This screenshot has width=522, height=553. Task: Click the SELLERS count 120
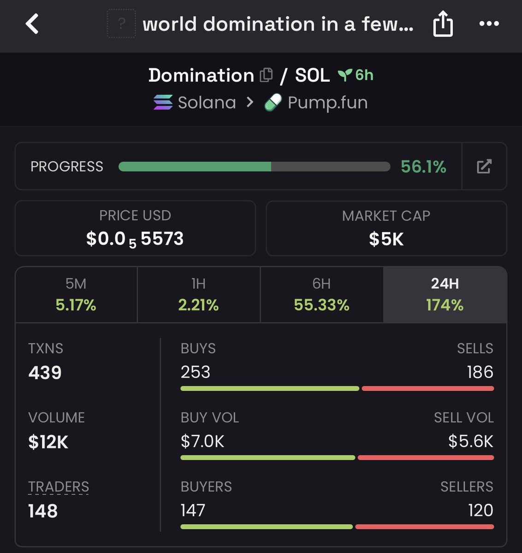(480, 510)
